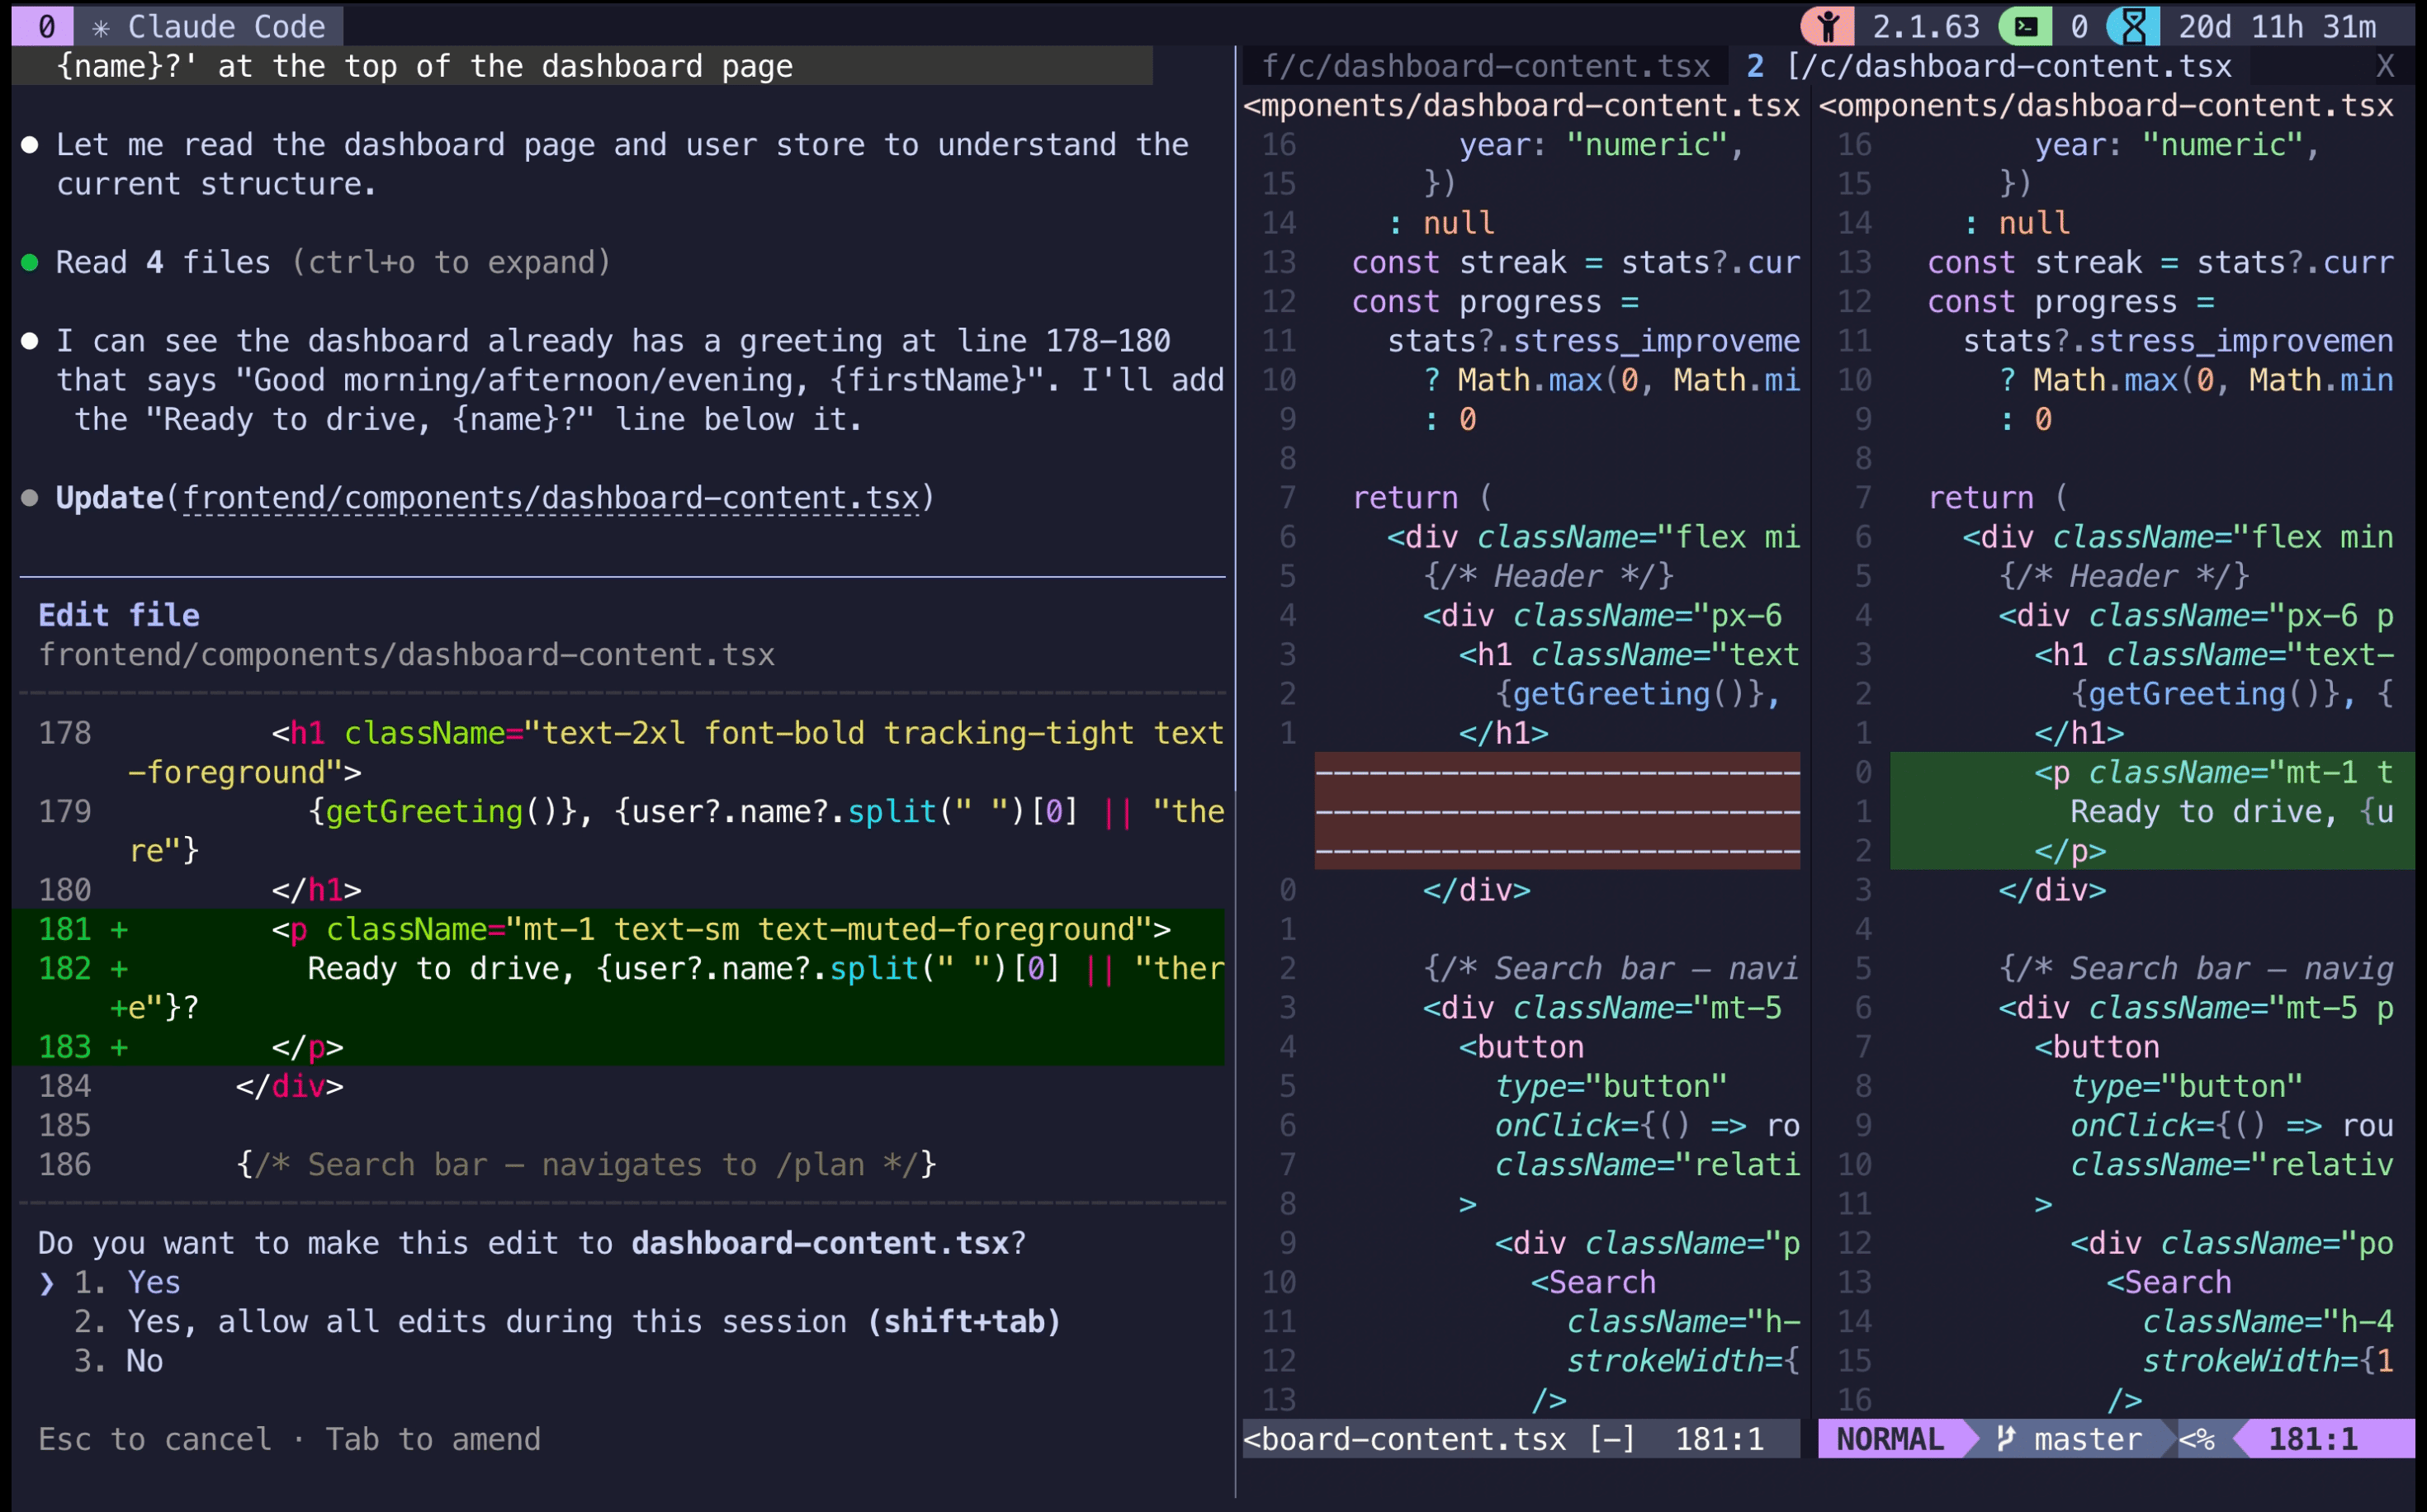Click the git branch icon before master
This screenshot has width=2427, height=1512.
(2005, 1438)
